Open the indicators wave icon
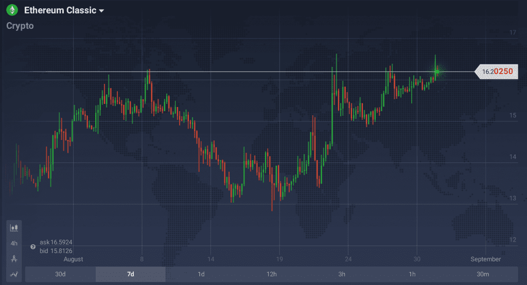Screen dimensions: 527x285 (14, 274)
